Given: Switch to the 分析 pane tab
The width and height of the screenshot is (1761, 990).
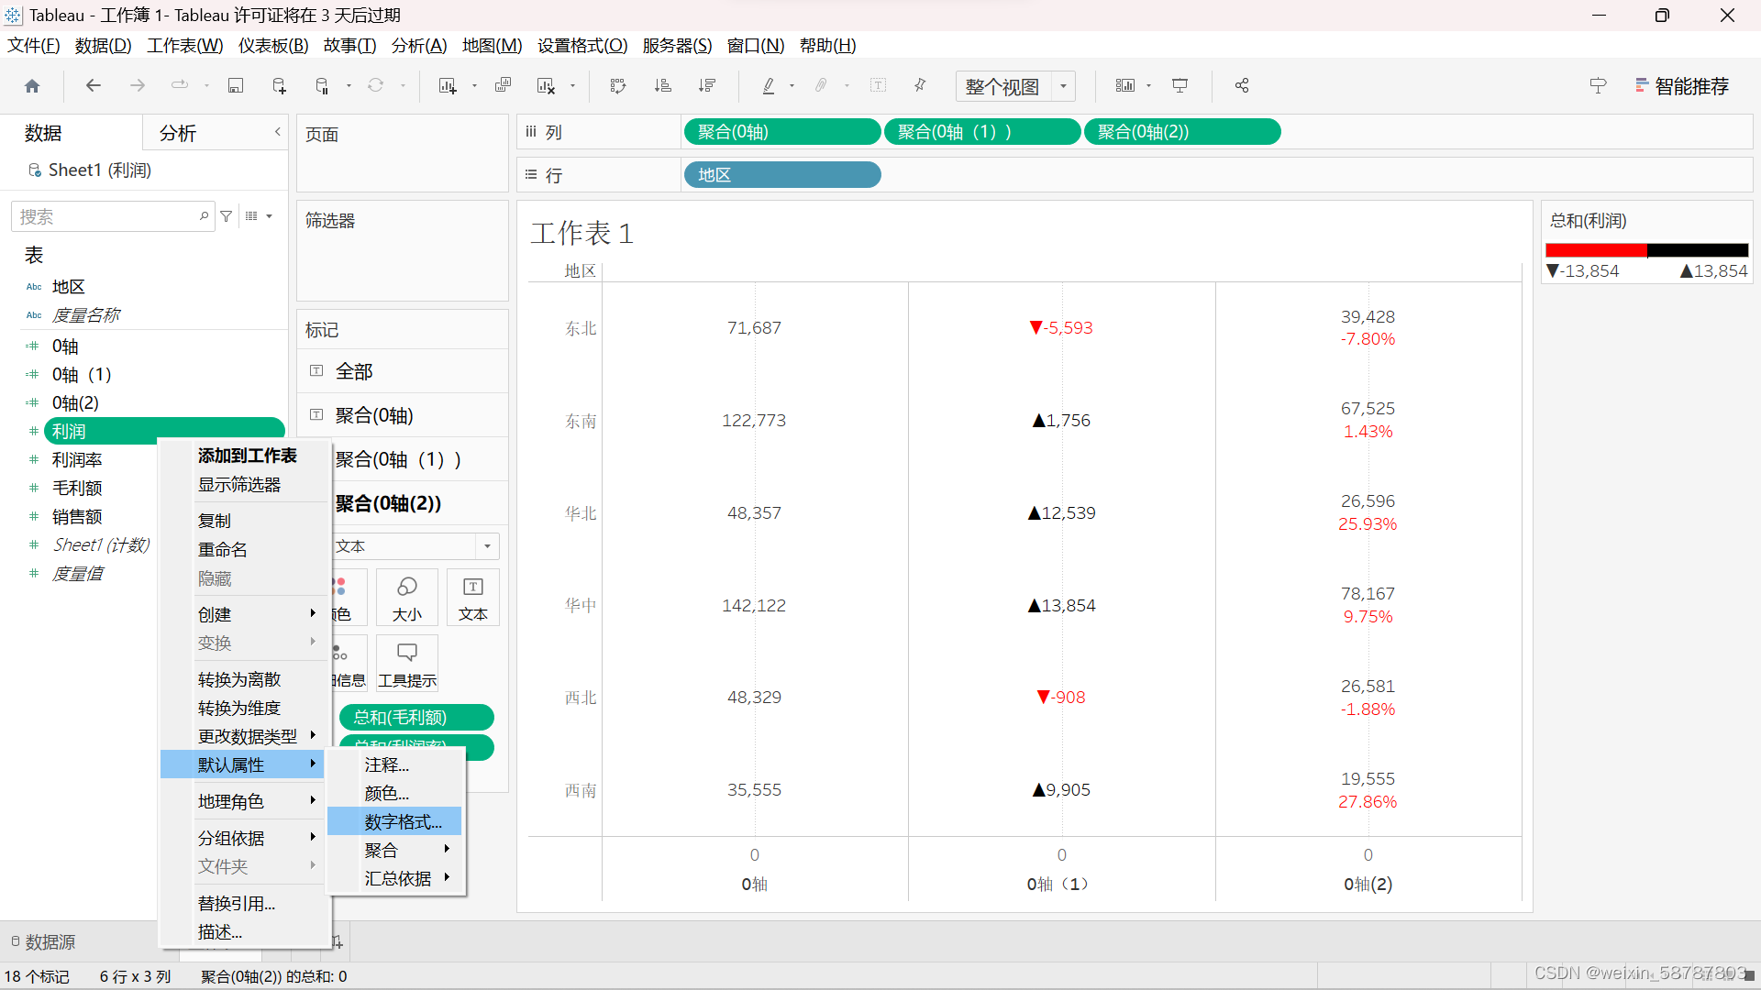Looking at the screenshot, I should coord(178,133).
